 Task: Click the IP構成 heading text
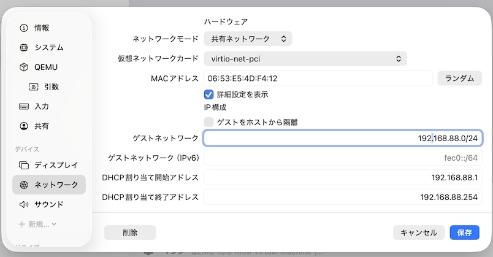click(x=215, y=107)
